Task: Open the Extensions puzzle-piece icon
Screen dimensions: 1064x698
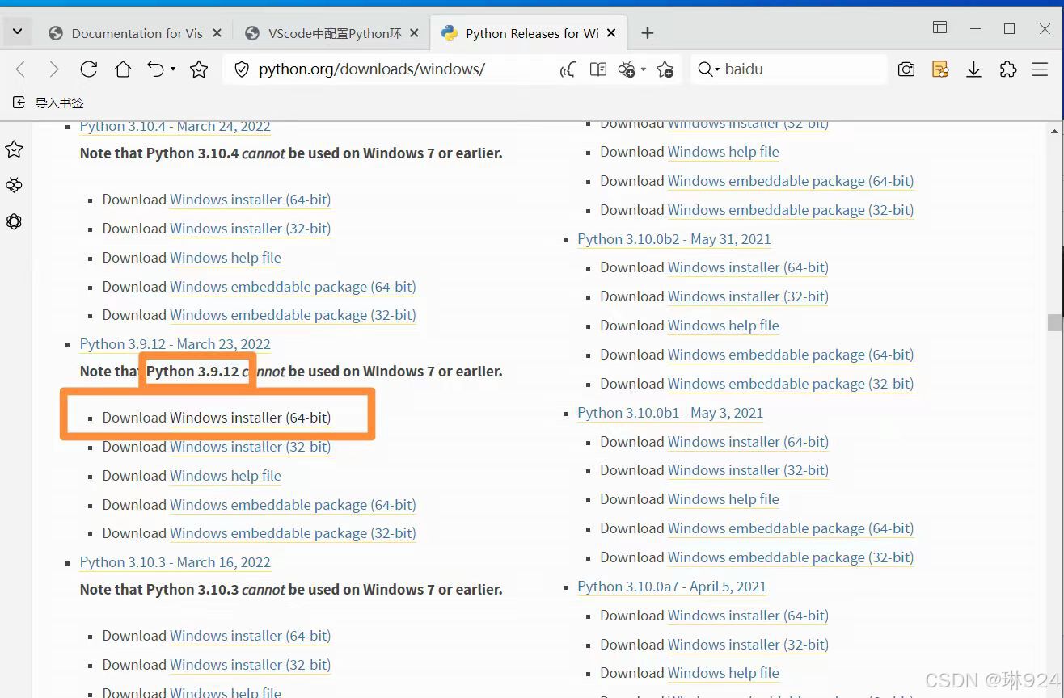Action: coord(1007,69)
